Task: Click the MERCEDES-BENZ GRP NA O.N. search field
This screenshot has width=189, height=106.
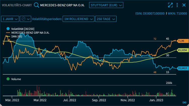Action: tap(62, 5)
